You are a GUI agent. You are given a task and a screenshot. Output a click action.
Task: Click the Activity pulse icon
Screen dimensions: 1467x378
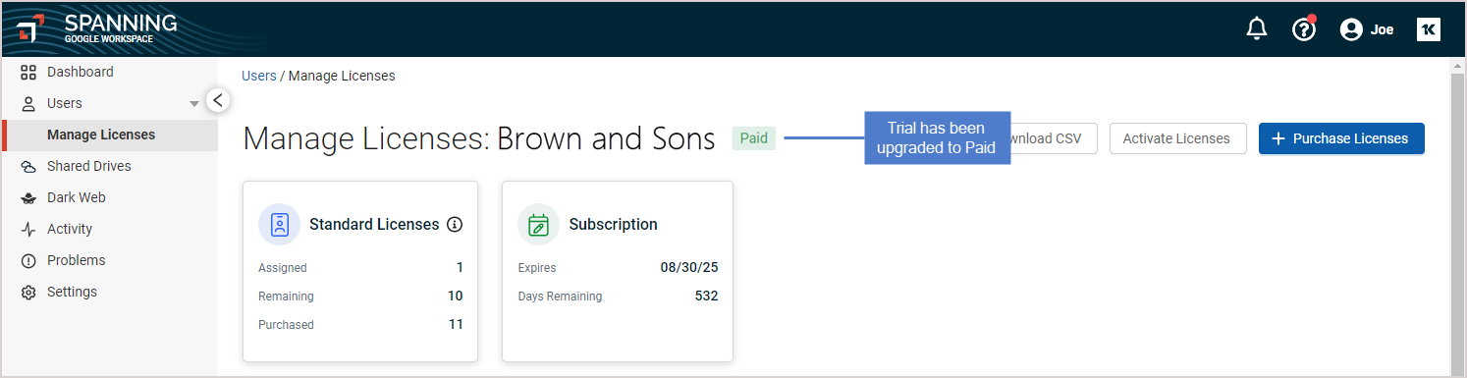(28, 229)
